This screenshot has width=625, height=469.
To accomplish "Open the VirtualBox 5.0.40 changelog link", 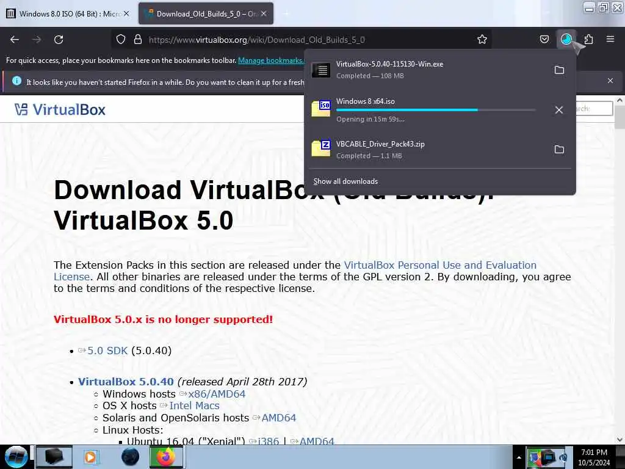I will pyautogui.click(x=126, y=382).
